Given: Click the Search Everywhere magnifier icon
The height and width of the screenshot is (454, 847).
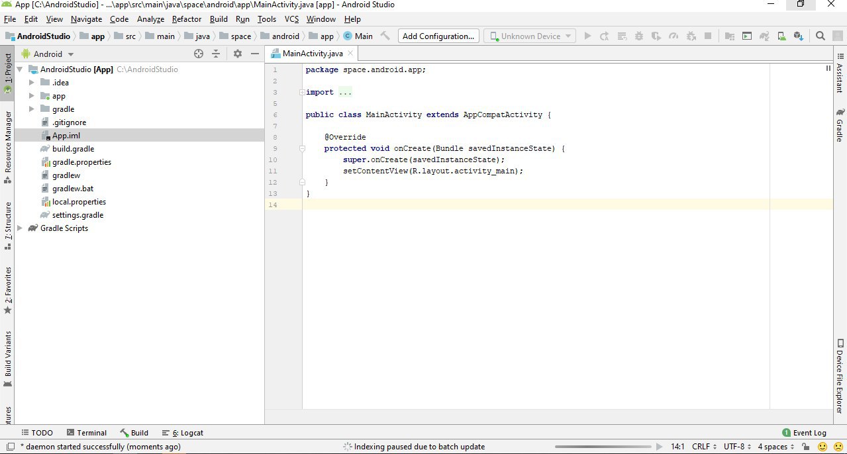Looking at the screenshot, I should pyautogui.click(x=821, y=36).
